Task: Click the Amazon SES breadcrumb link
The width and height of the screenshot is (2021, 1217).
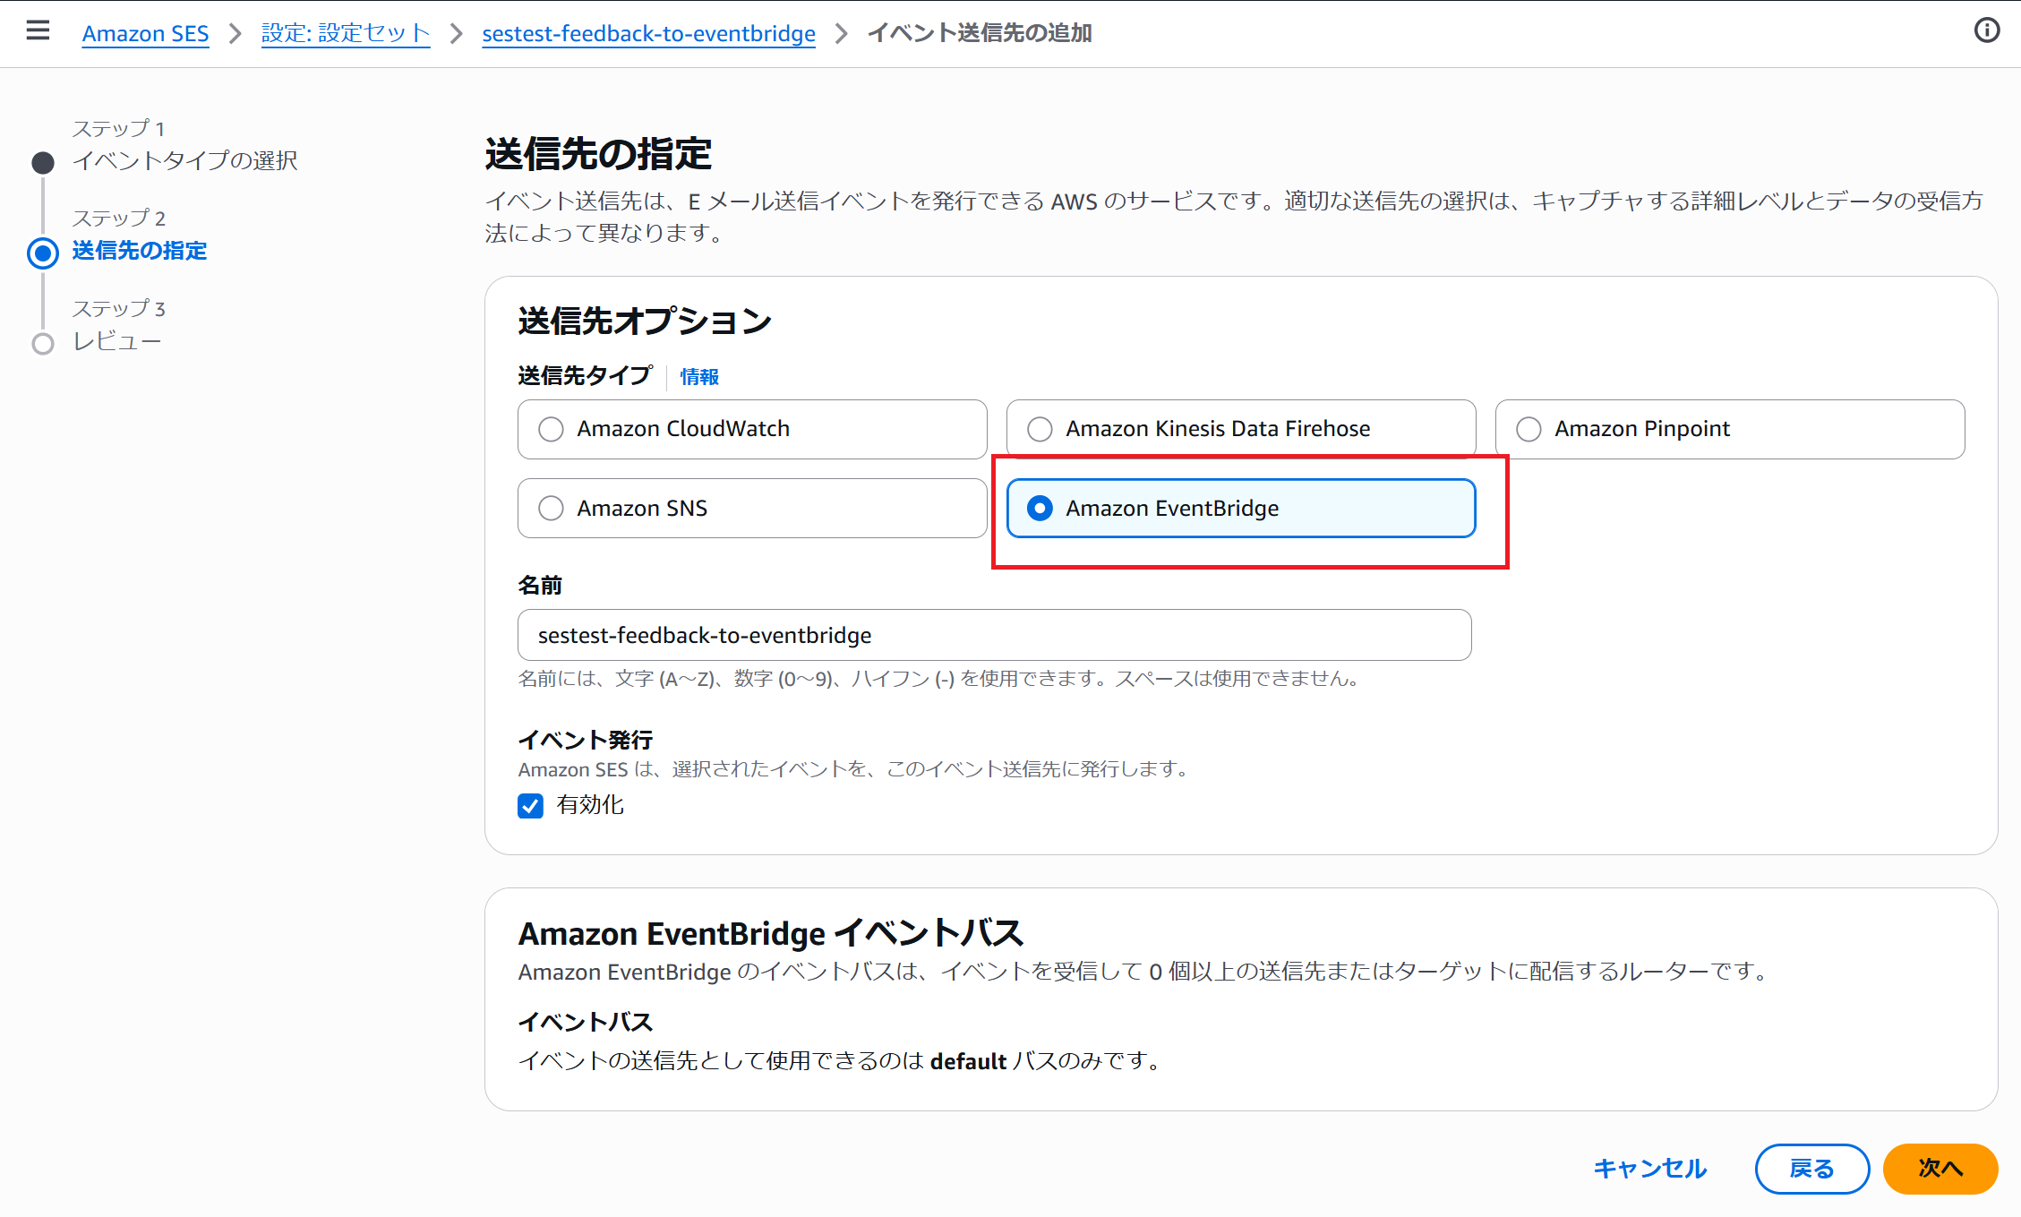Action: (x=145, y=33)
